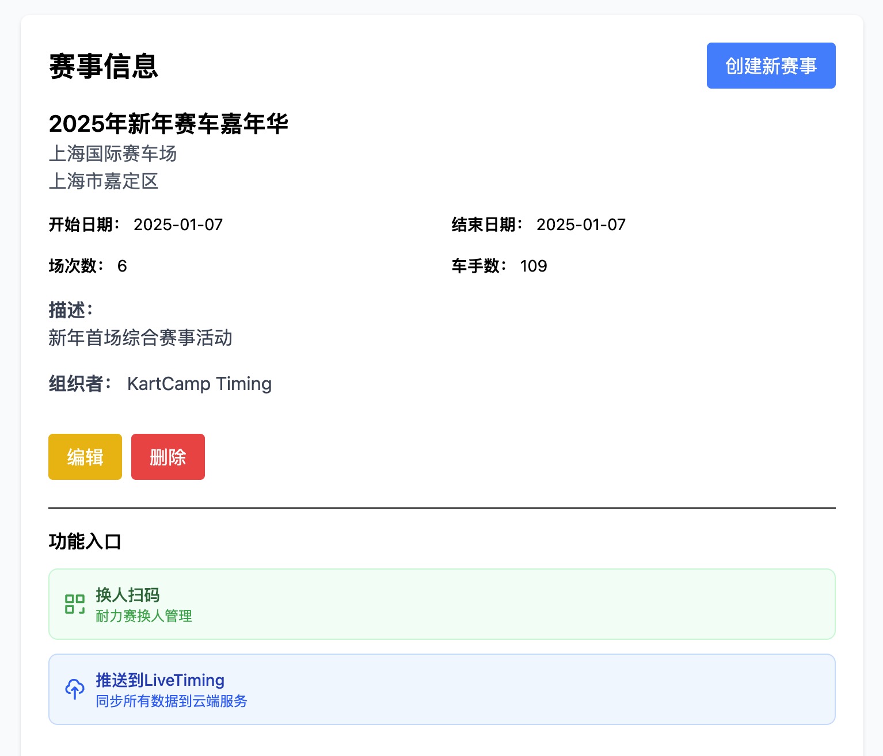Viewport: 883px width, 756px height.
Task: Click the 功能入口 section heading
Action: pyautogui.click(x=85, y=541)
